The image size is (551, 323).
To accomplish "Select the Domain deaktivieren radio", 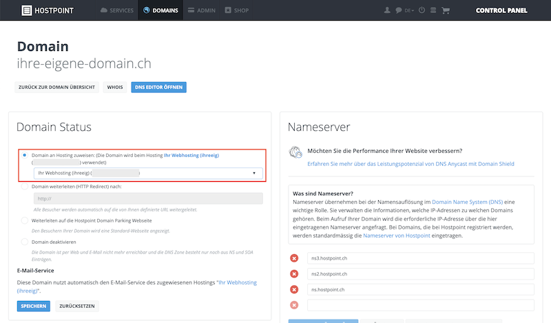I will (25, 242).
